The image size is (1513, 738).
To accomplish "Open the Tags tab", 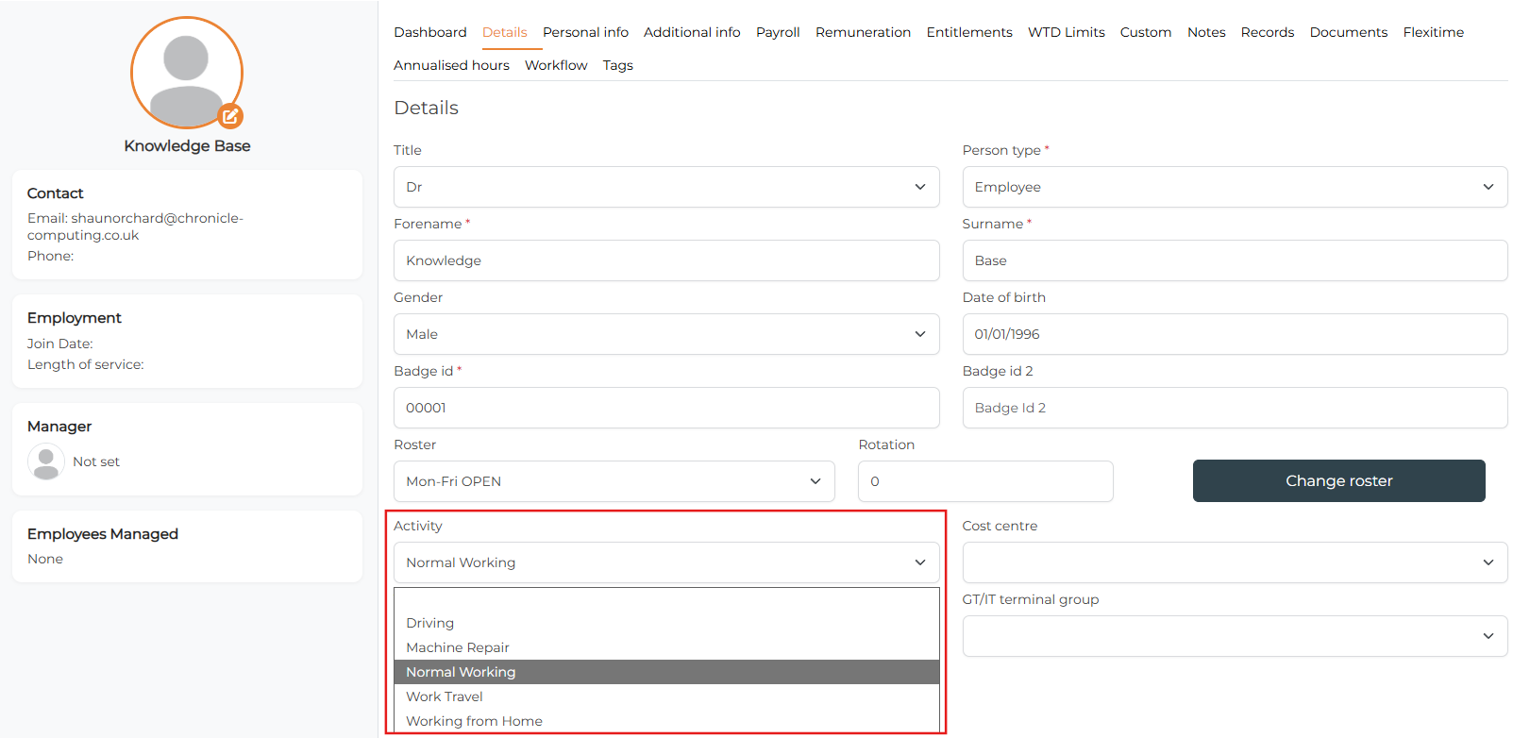I will point(618,65).
